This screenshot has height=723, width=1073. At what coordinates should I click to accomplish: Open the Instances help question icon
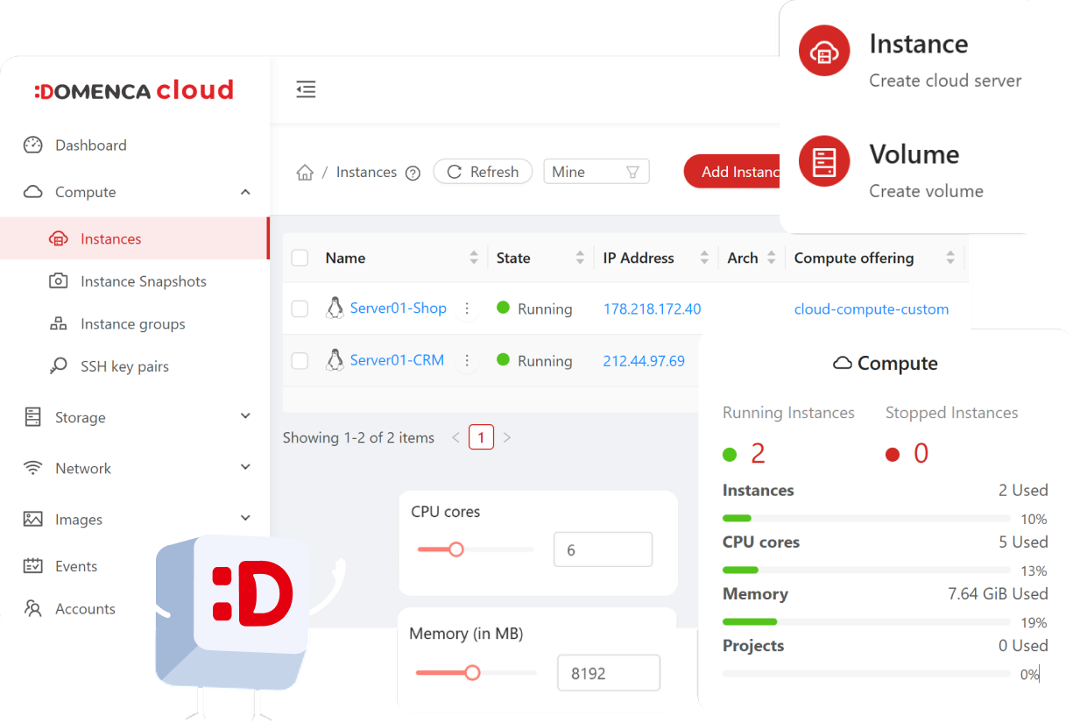(413, 174)
